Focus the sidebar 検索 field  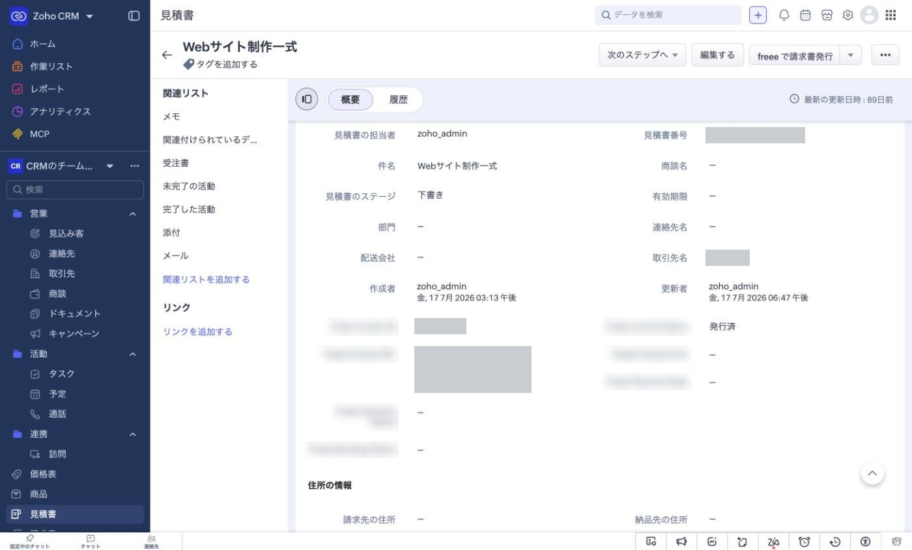point(75,190)
